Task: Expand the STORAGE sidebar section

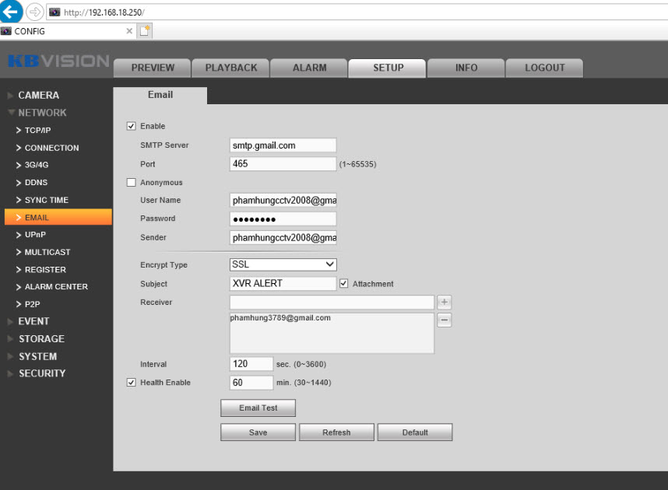Action: (41, 339)
